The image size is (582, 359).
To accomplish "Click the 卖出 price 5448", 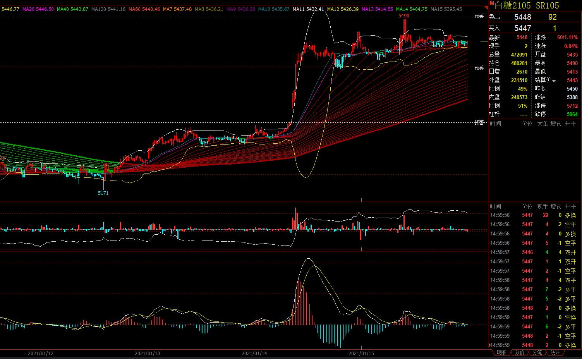I will 522,17.
